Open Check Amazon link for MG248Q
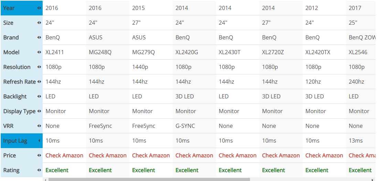The image size is (379, 181). (108, 155)
